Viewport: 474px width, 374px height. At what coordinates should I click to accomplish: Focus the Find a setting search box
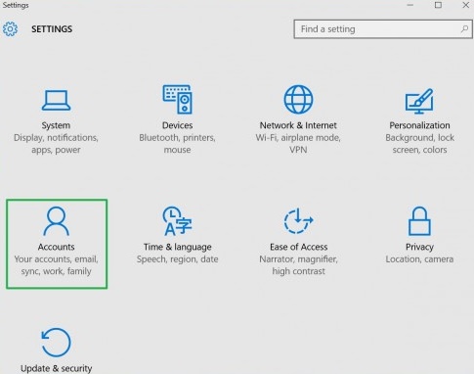[x=383, y=29]
